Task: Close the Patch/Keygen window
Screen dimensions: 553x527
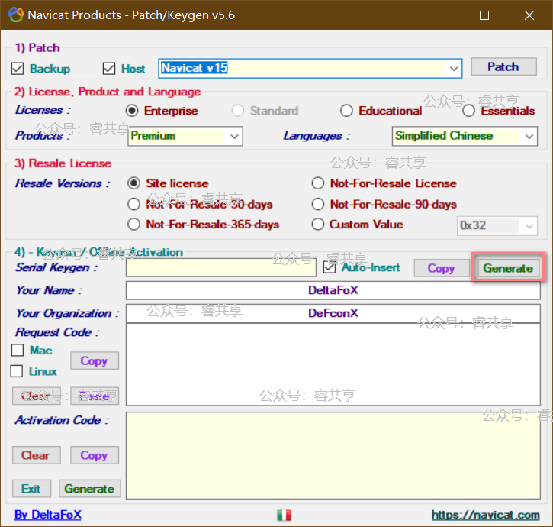Action: pos(529,15)
